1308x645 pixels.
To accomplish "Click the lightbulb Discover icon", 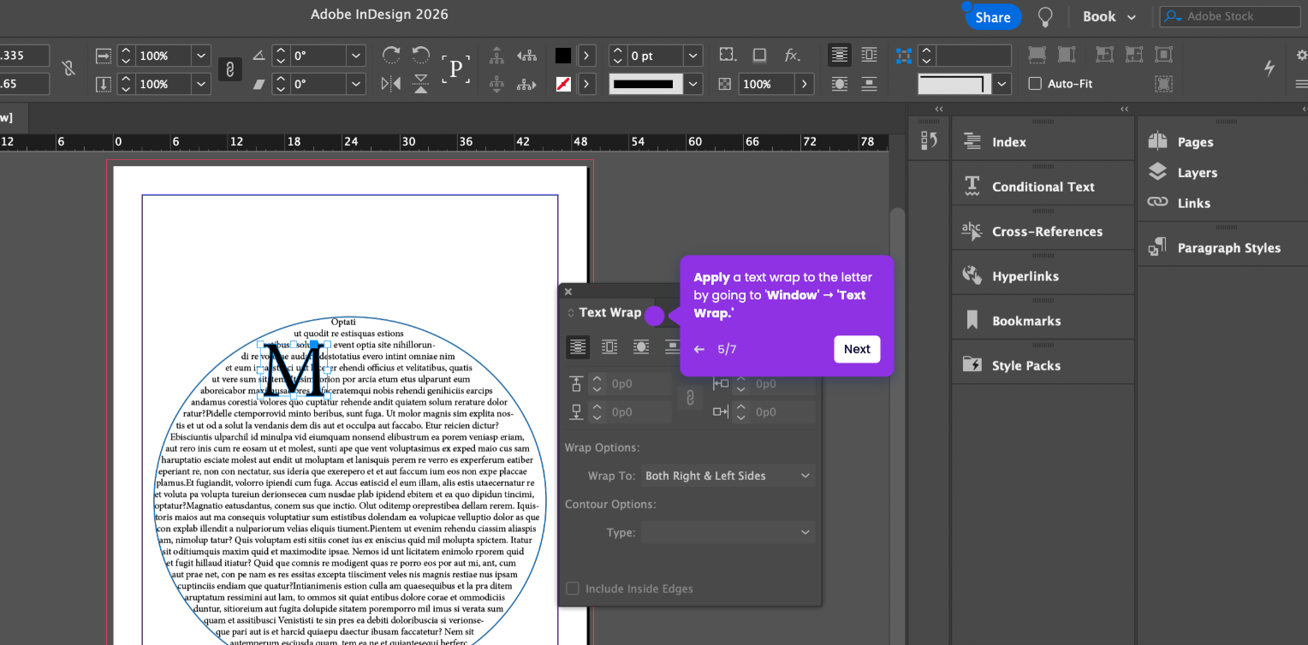I will click(x=1045, y=17).
